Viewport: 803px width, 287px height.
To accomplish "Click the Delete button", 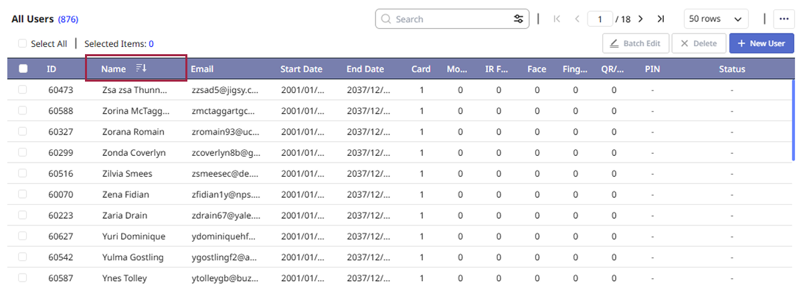I will click(x=699, y=43).
